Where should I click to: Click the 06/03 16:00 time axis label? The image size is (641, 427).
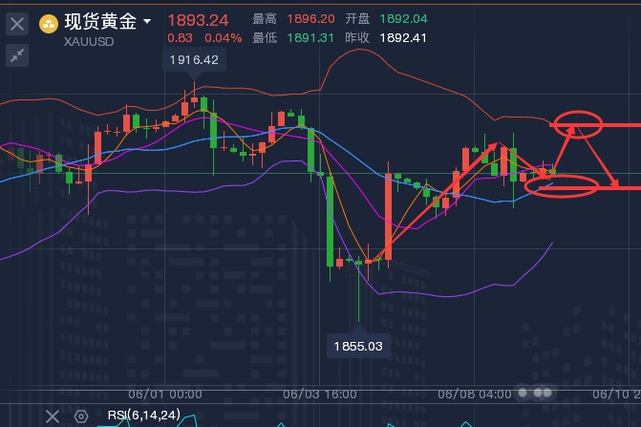pyautogui.click(x=320, y=394)
